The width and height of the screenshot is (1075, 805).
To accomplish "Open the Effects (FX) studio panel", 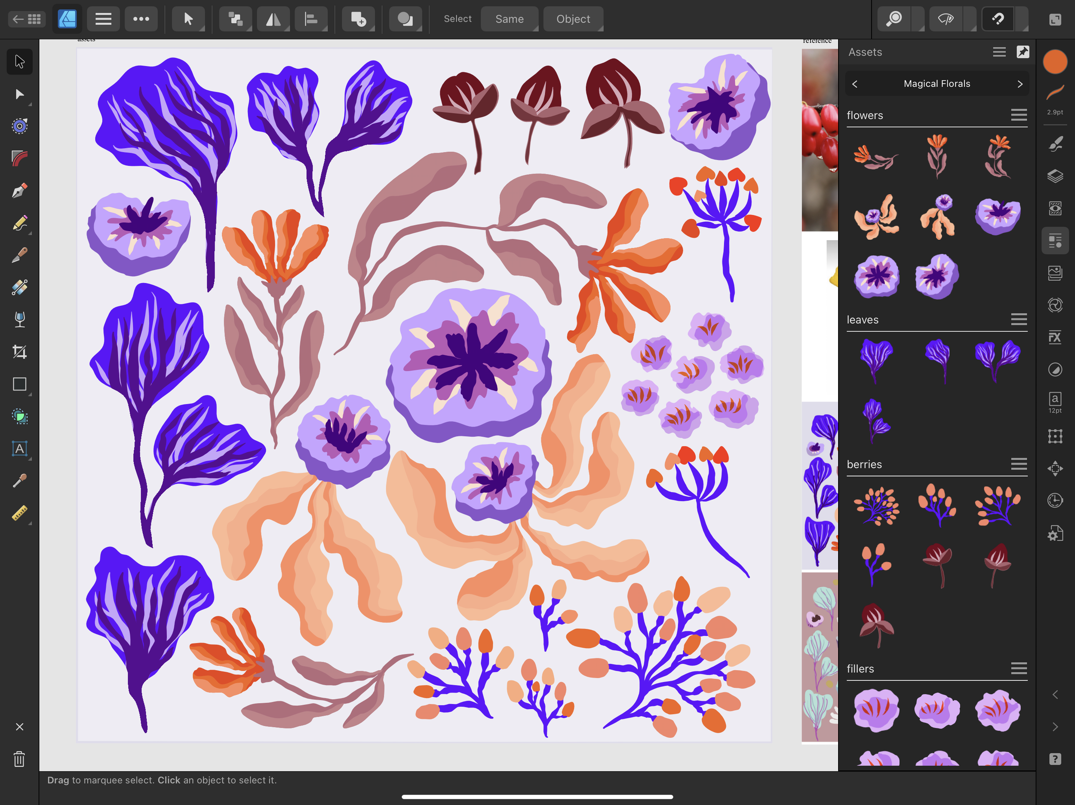I will coord(1055,337).
